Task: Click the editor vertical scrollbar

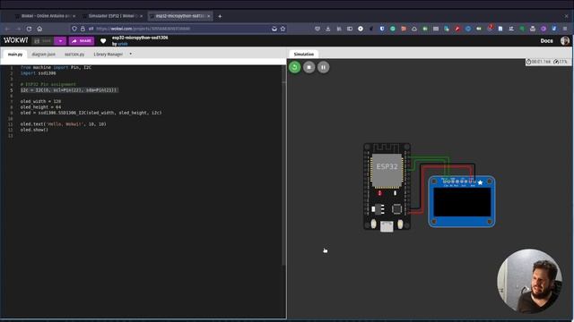Action: point(284,165)
